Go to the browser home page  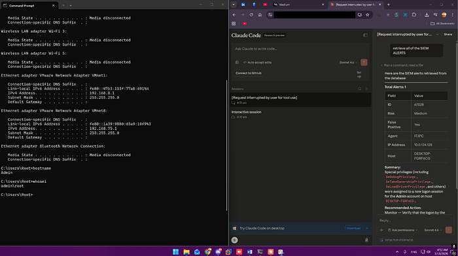pyautogui.click(x=260, y=14)
